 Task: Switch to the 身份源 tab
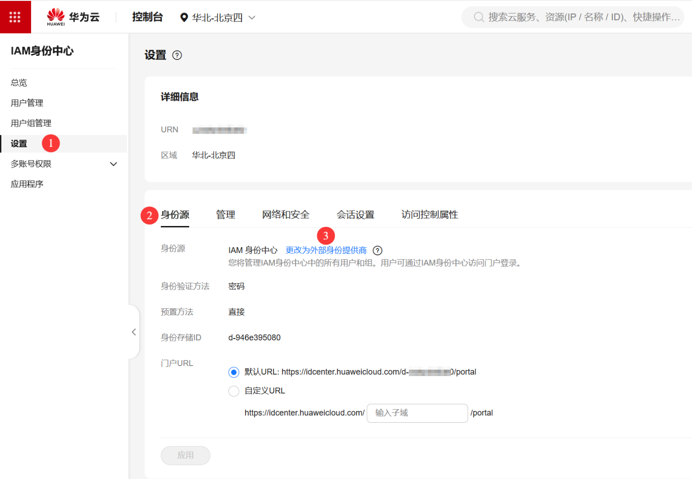tap(175, 215)
